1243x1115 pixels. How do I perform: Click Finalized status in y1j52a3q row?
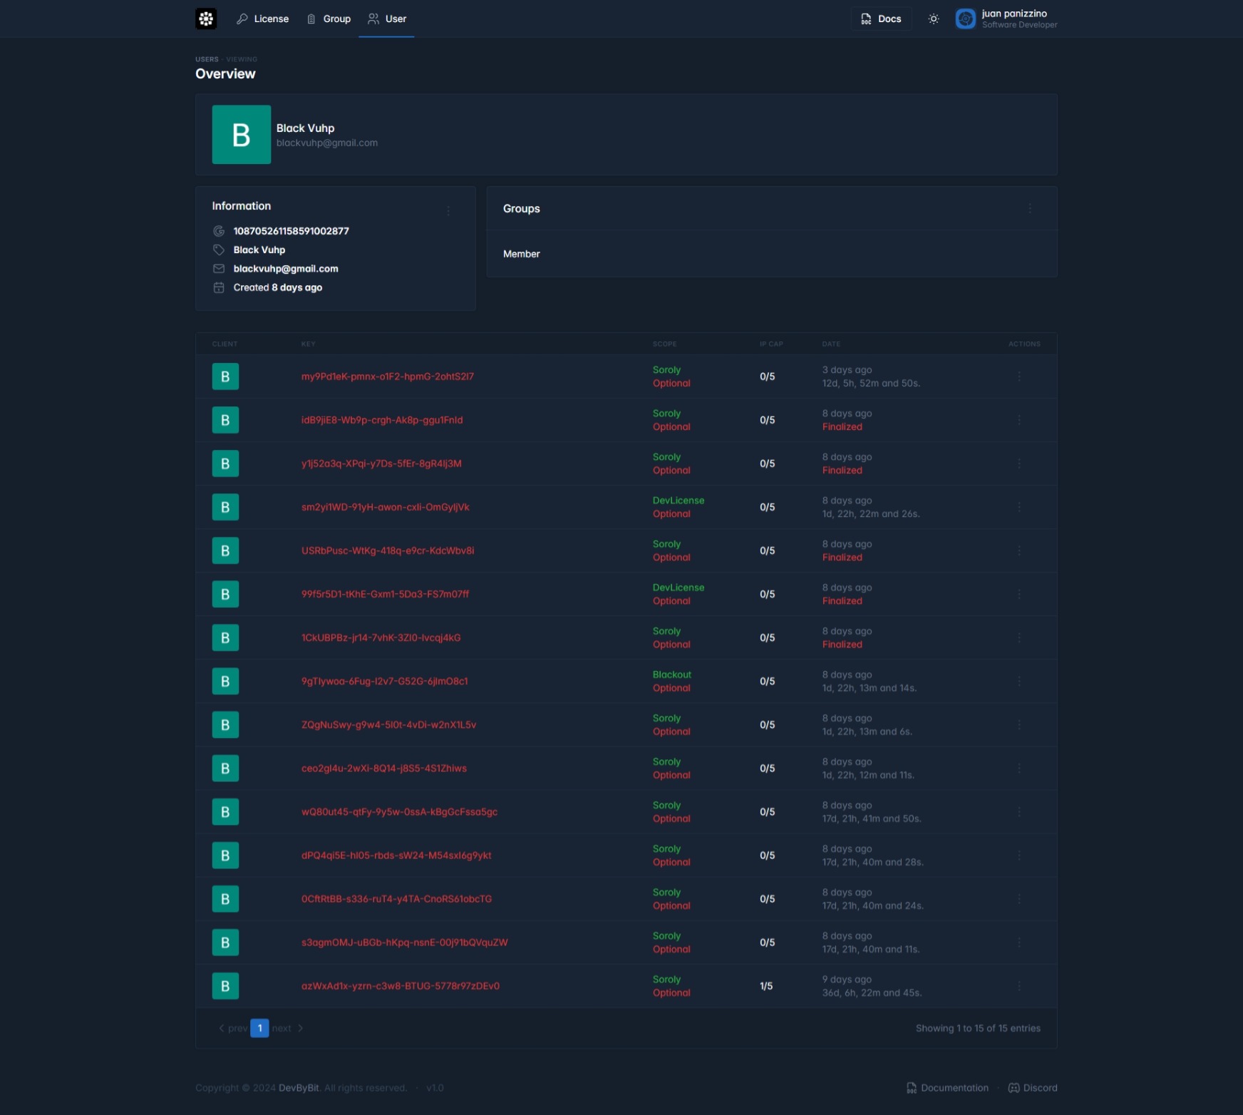[x=842, y=471]
